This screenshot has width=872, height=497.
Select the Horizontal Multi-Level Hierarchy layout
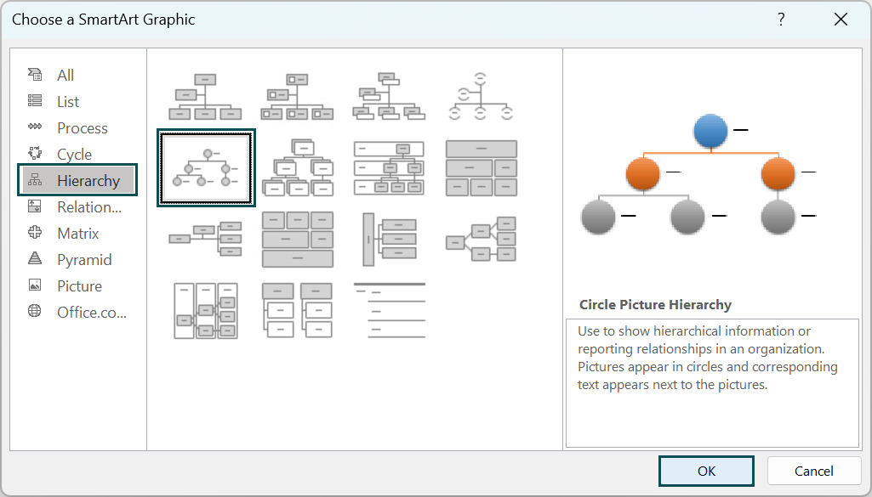click(390, 239)
